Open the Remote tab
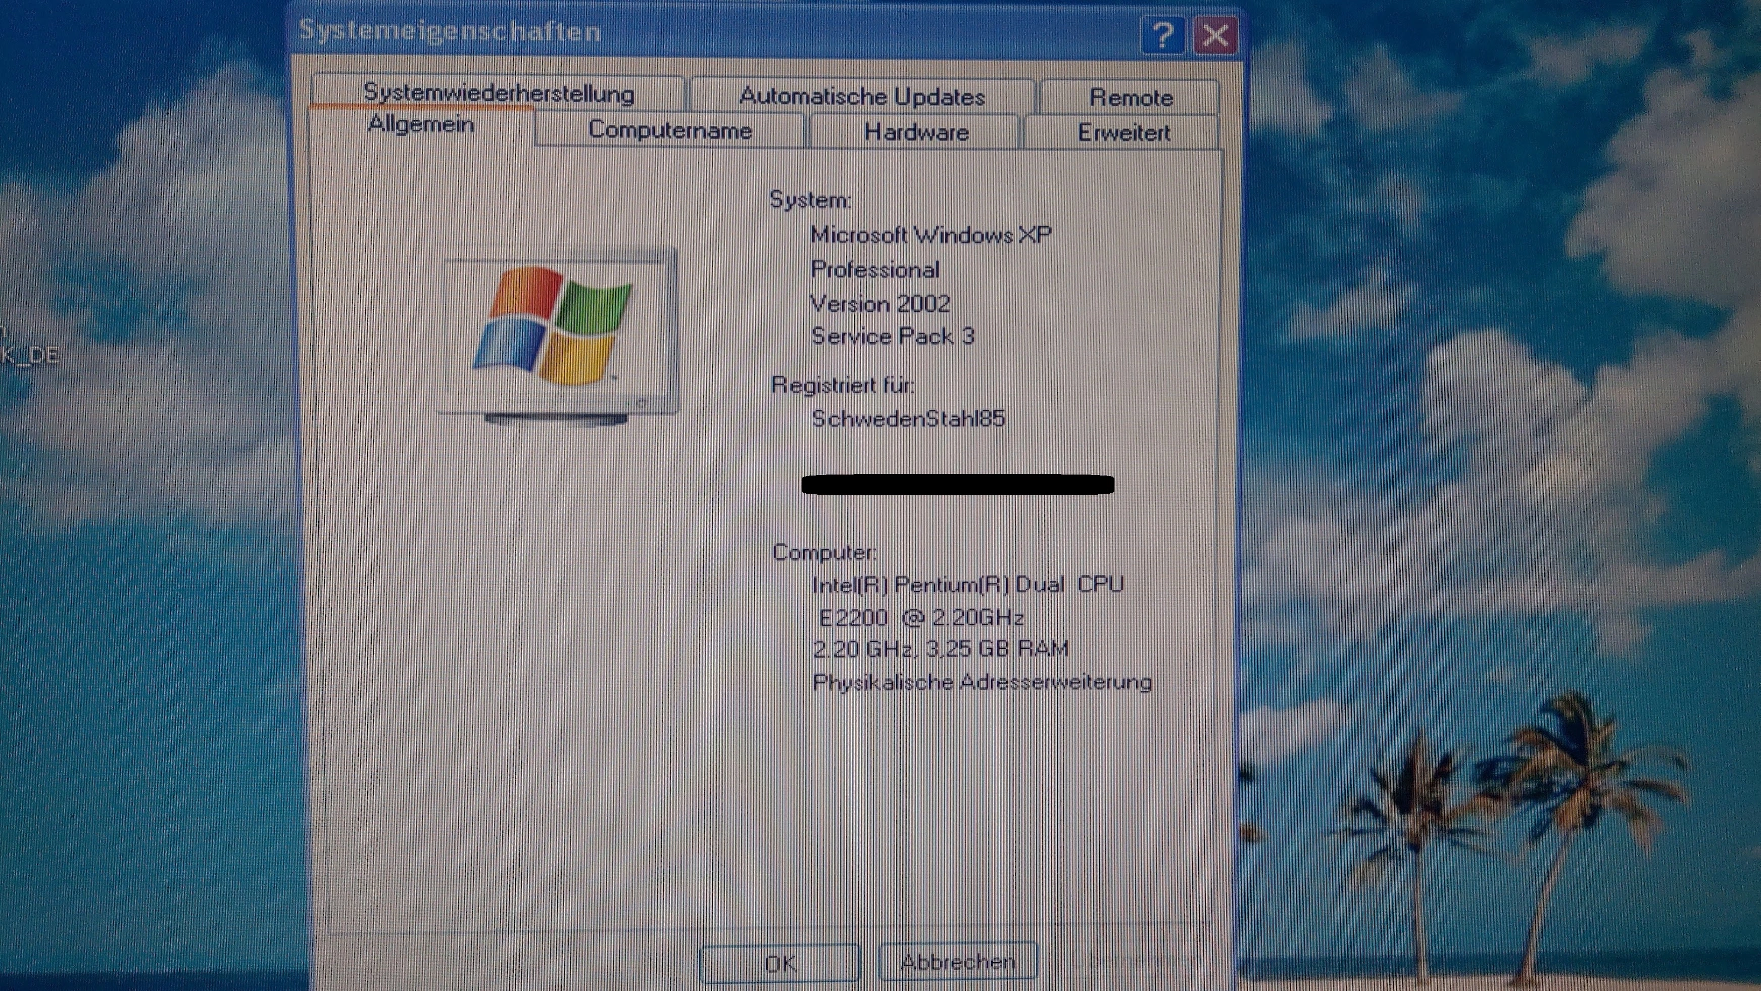 tap(1130, 98)
